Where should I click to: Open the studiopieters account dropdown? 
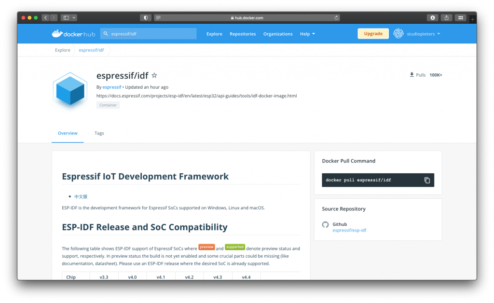[423, 34]
